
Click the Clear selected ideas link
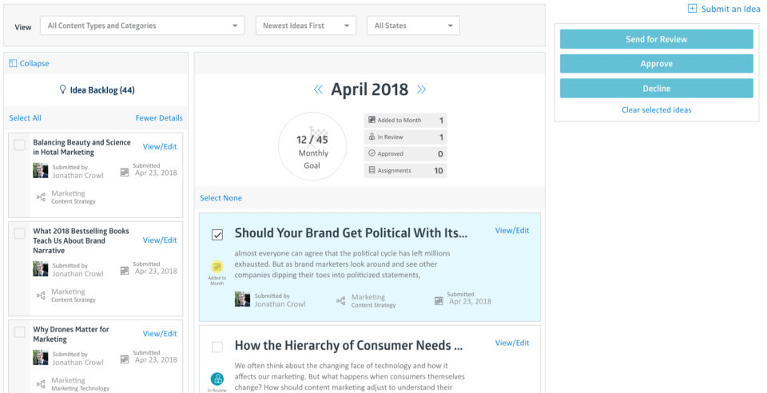click(x=656, y=109)
